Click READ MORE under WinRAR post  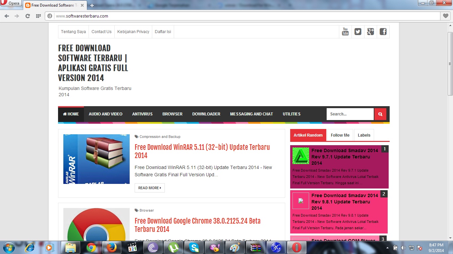[x=150, y=188]
